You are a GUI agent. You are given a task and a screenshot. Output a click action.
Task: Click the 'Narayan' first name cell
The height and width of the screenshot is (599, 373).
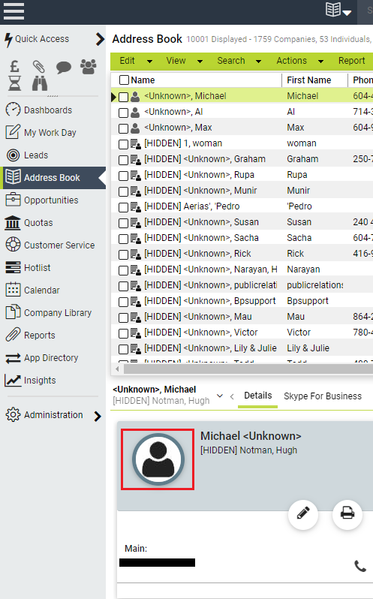click(x=303, y=269)
